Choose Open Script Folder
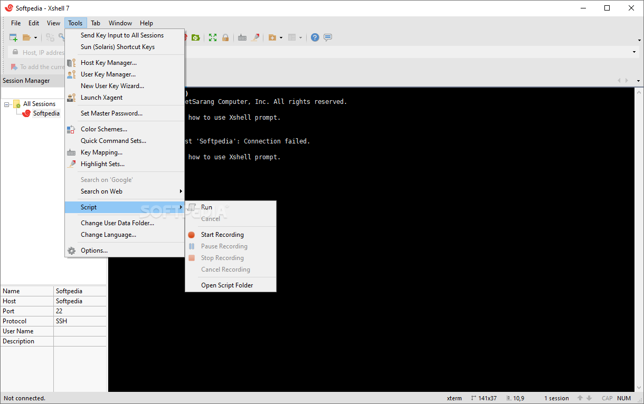Screen dimensions: 644x404 [x=231, y=285]
